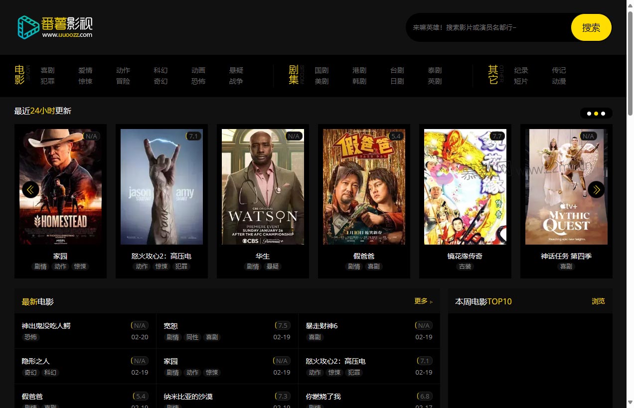
Task: Select the first carousel pagination dot
Action: point(589,114)
